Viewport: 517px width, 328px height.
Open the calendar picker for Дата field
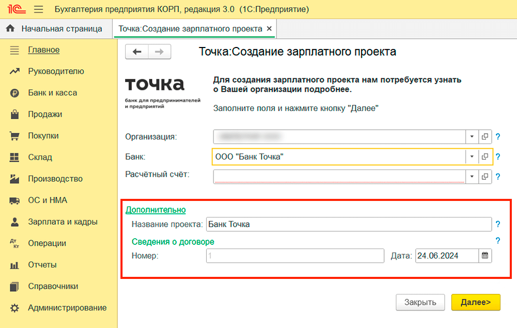(485, 255)
